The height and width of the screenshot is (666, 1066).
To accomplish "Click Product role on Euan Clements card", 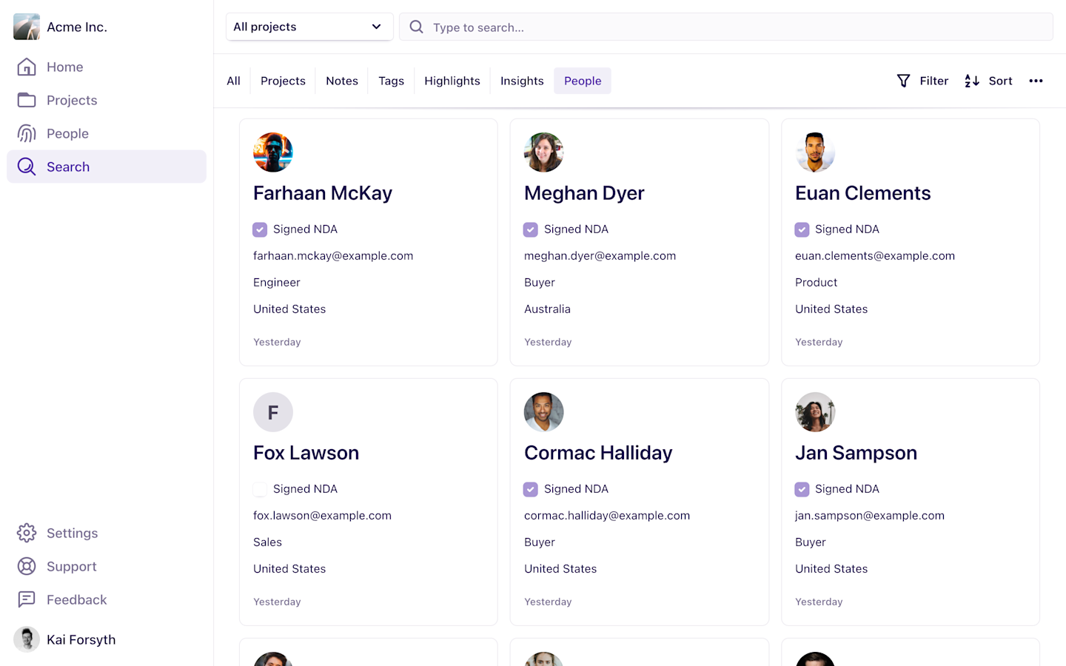I will 816,283.
